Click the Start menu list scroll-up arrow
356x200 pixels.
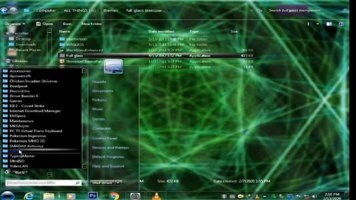click(x=84, y=71)
